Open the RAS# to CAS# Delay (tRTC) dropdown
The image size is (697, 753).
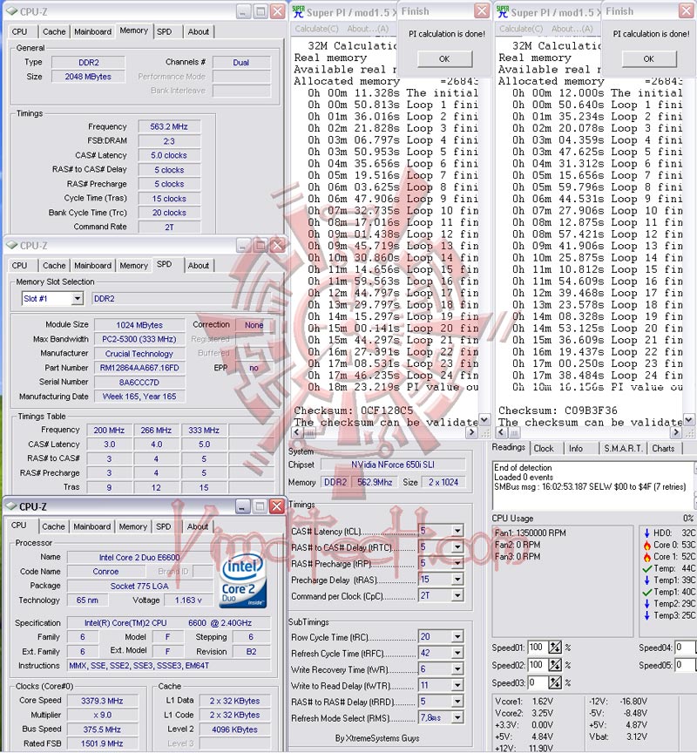(457, 547)
